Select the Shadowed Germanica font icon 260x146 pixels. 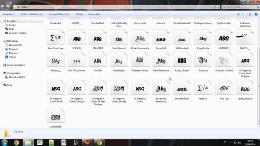[x=161, y=87]
